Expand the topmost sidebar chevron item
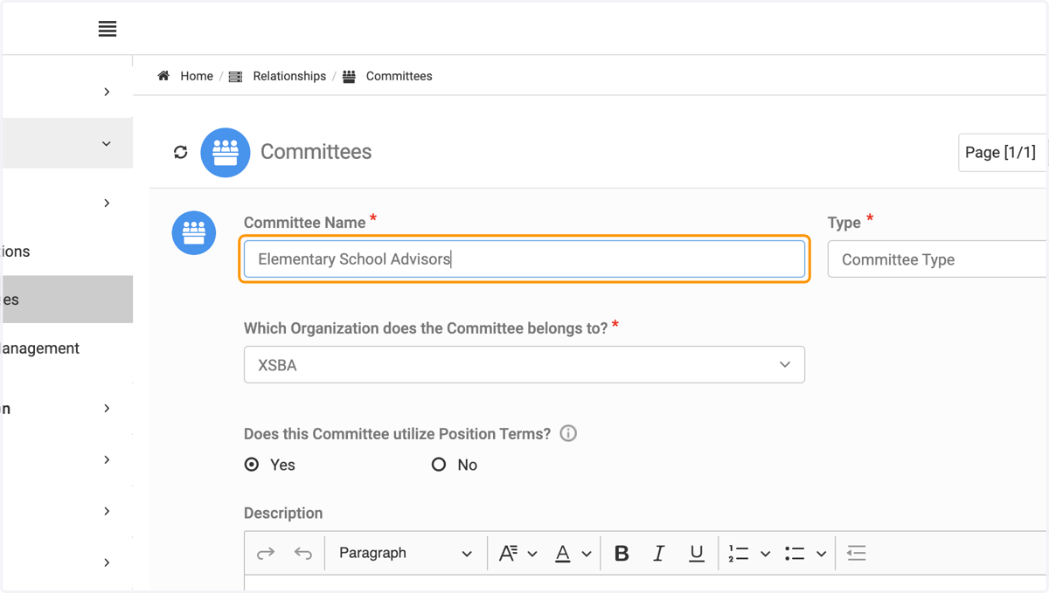 click(107, 92)
